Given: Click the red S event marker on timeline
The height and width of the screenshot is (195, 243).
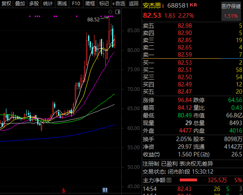Looking at the screenshot, I should click(63, 190).
